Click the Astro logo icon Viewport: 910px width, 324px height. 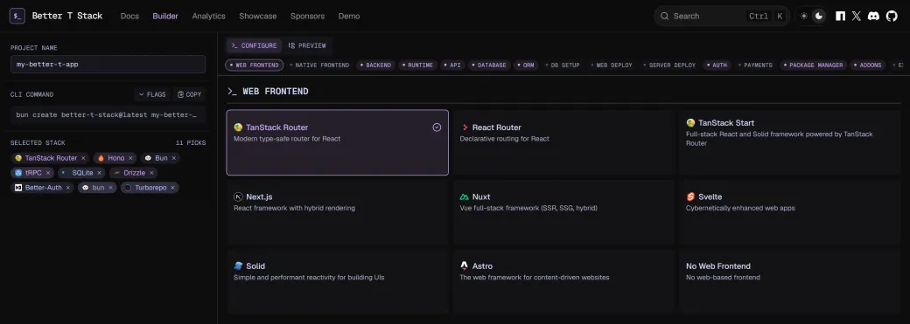(x=465, y=266)
